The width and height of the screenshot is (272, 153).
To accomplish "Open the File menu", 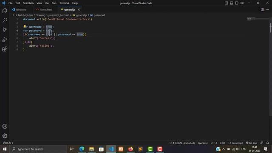I will (x=10, y=3).
